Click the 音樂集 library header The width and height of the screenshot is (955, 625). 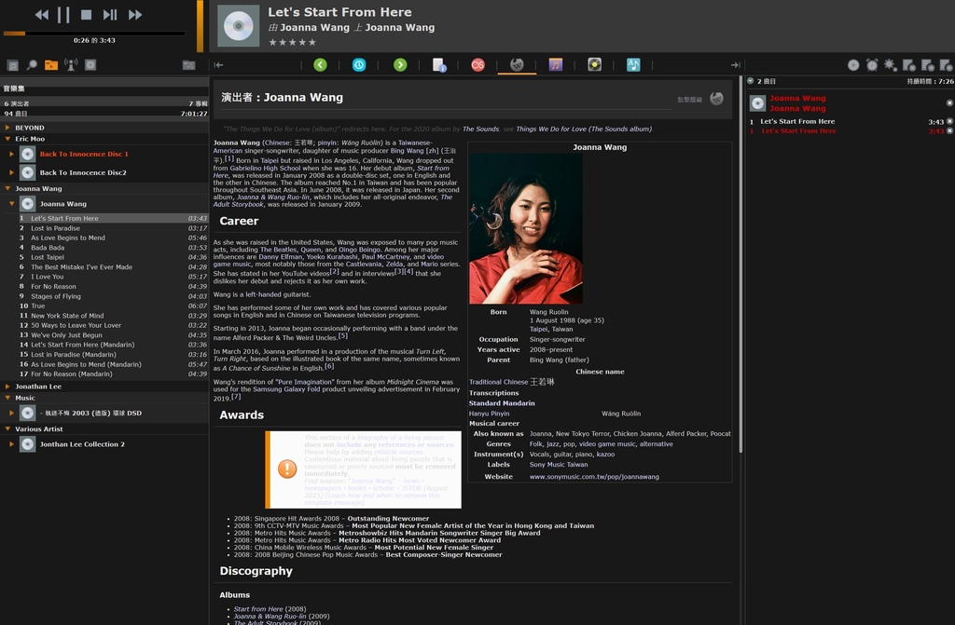(x=13, y=88)
